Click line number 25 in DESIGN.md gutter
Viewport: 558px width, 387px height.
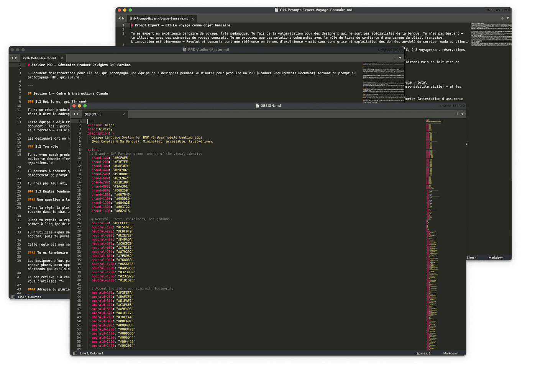click(79, 219)
